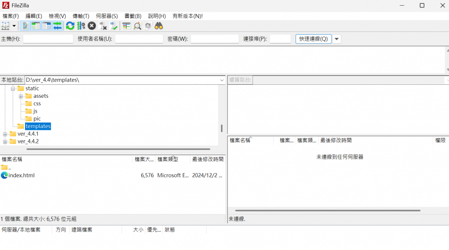This screenshot has width=449, height=250.
Task: Sort local files by 最後修改時間 column
Action: coord(208,159)
